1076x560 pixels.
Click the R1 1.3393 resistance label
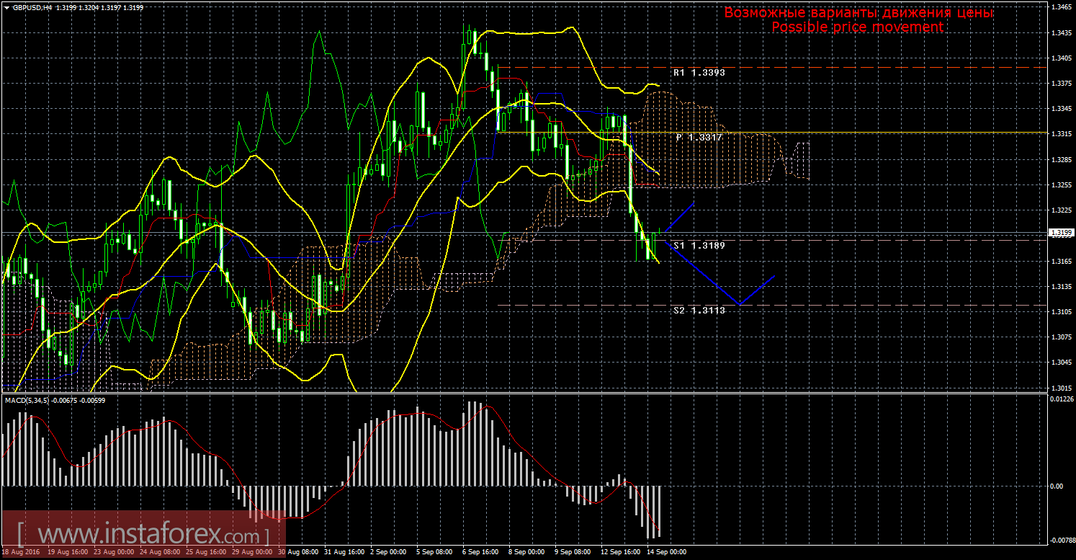pos(699,73)
